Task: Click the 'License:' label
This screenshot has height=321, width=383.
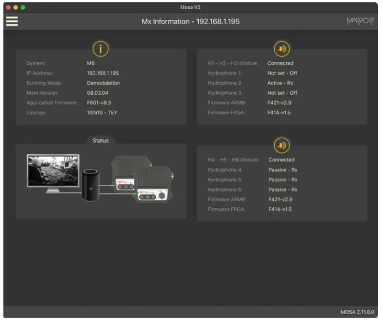Action: tap(36, 113)
